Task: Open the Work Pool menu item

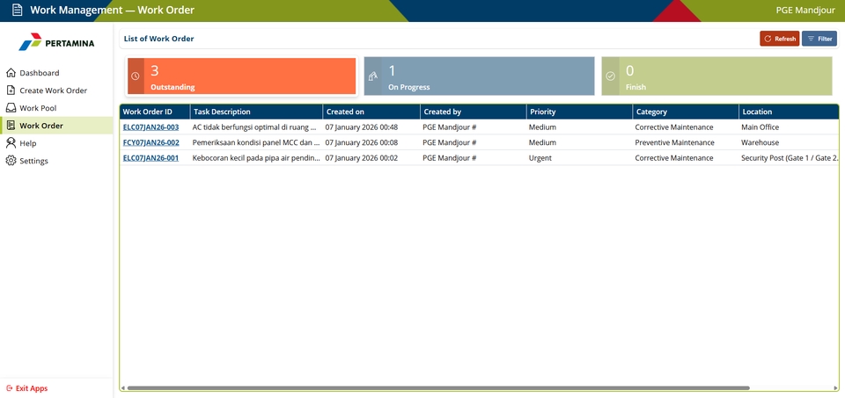Action: [38, 108]
